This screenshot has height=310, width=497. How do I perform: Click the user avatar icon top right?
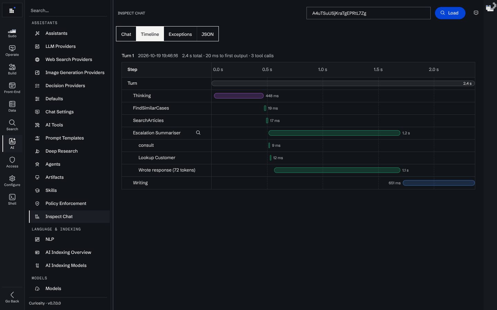(490, 7)
